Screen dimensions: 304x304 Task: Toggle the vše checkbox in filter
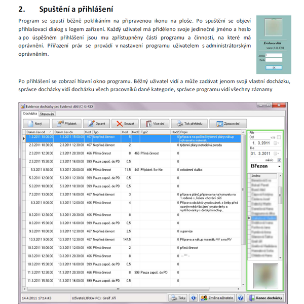(x=279, y=137)
